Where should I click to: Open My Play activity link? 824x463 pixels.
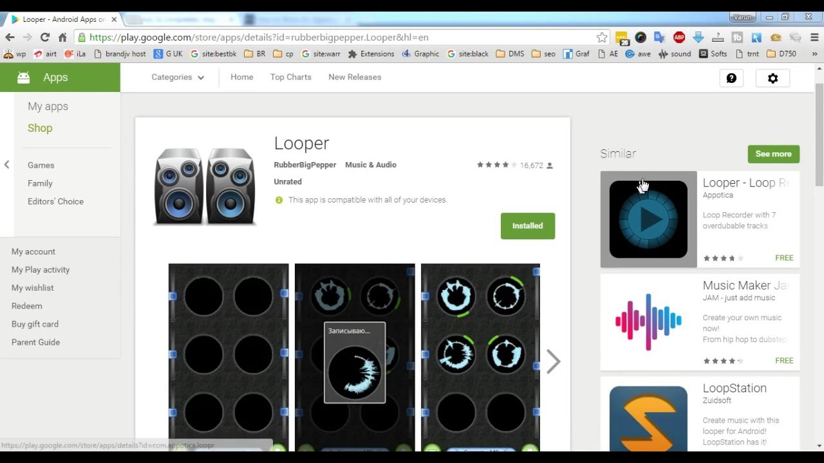pos(41,269)
